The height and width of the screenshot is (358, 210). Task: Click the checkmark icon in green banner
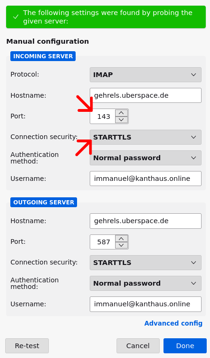pyautogui.click(x=16, y=17)
